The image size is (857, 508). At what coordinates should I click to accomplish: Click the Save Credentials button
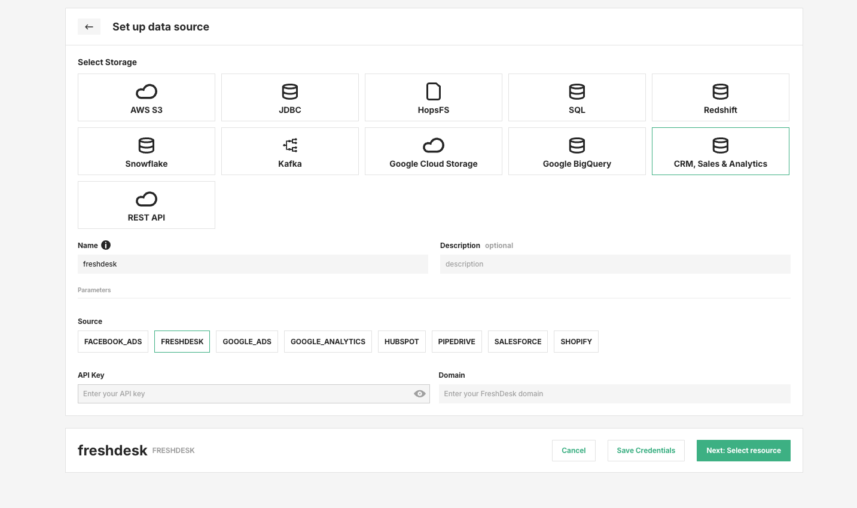click(x=646, y=450)
